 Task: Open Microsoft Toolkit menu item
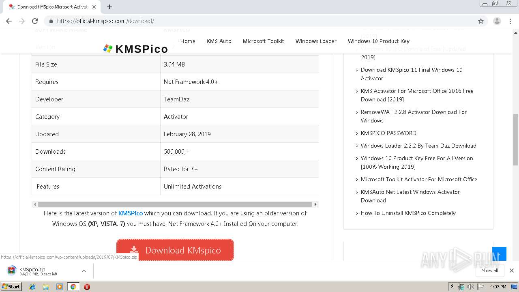coord(263,41)
